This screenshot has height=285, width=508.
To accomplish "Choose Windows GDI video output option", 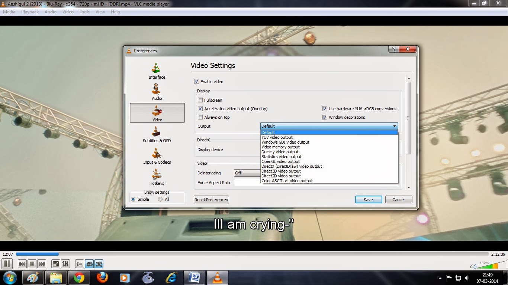I will tap(329, 142).
